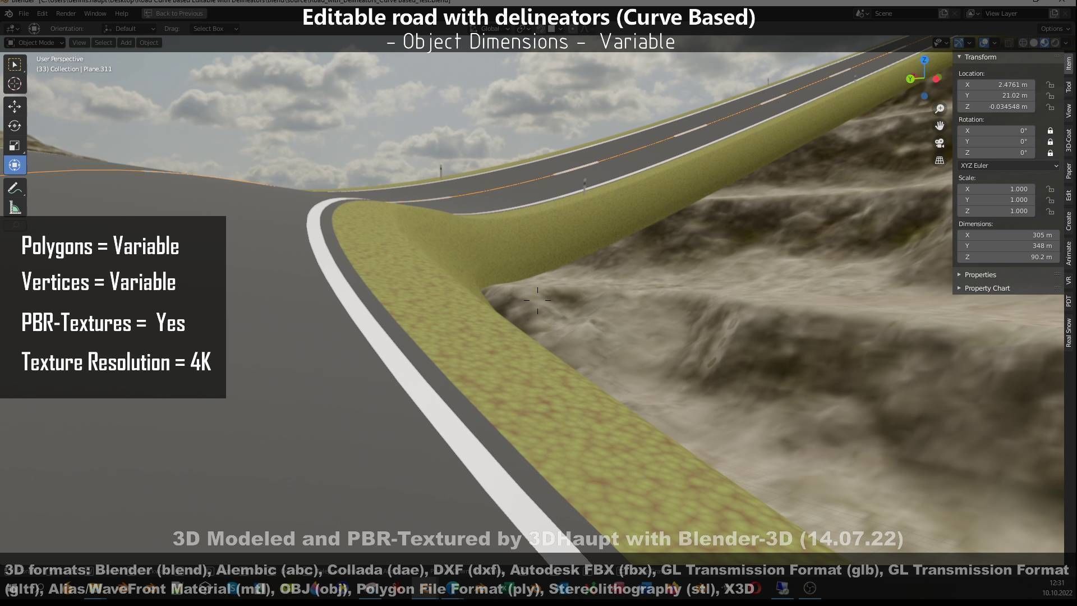The height and width of the screenshot is (606, 1077).
Task: Open the File menu
Action: click(24, 13)
